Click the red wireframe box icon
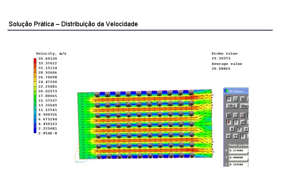Viewport: 281px width, 194px height. [x=243, y=115]
